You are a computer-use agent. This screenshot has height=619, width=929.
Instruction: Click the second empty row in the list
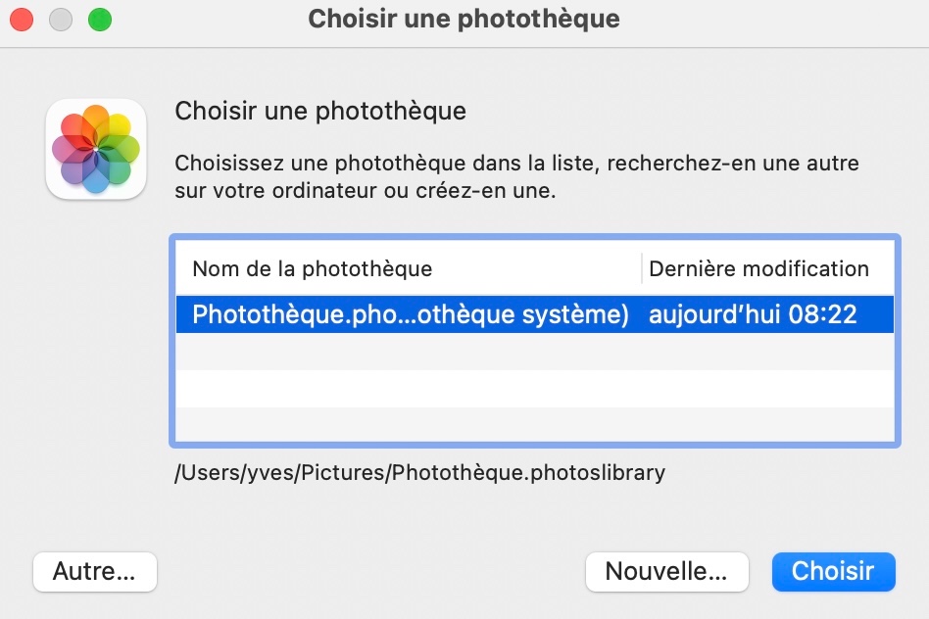click(x=534, y=388)
